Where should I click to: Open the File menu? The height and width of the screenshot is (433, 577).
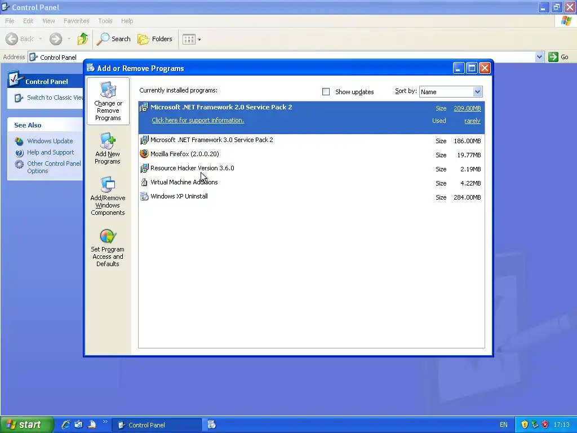tap(10, 21)
